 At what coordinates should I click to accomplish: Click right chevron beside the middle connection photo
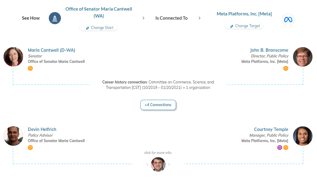pos(169,164)
